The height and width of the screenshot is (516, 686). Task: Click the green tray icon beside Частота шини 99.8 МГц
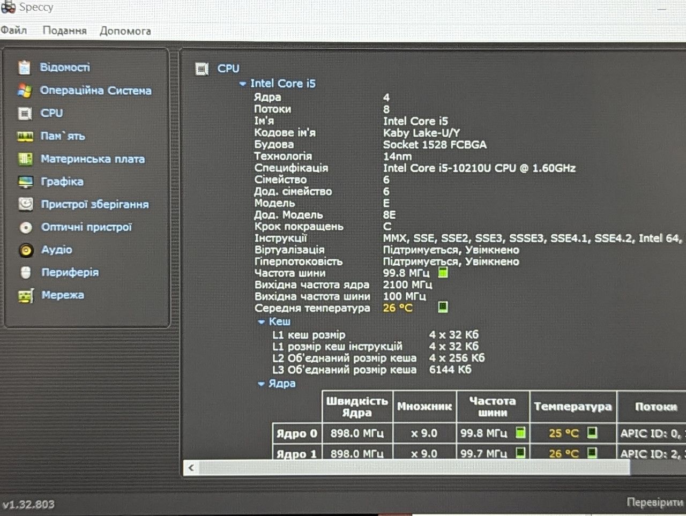pos(443,272)
